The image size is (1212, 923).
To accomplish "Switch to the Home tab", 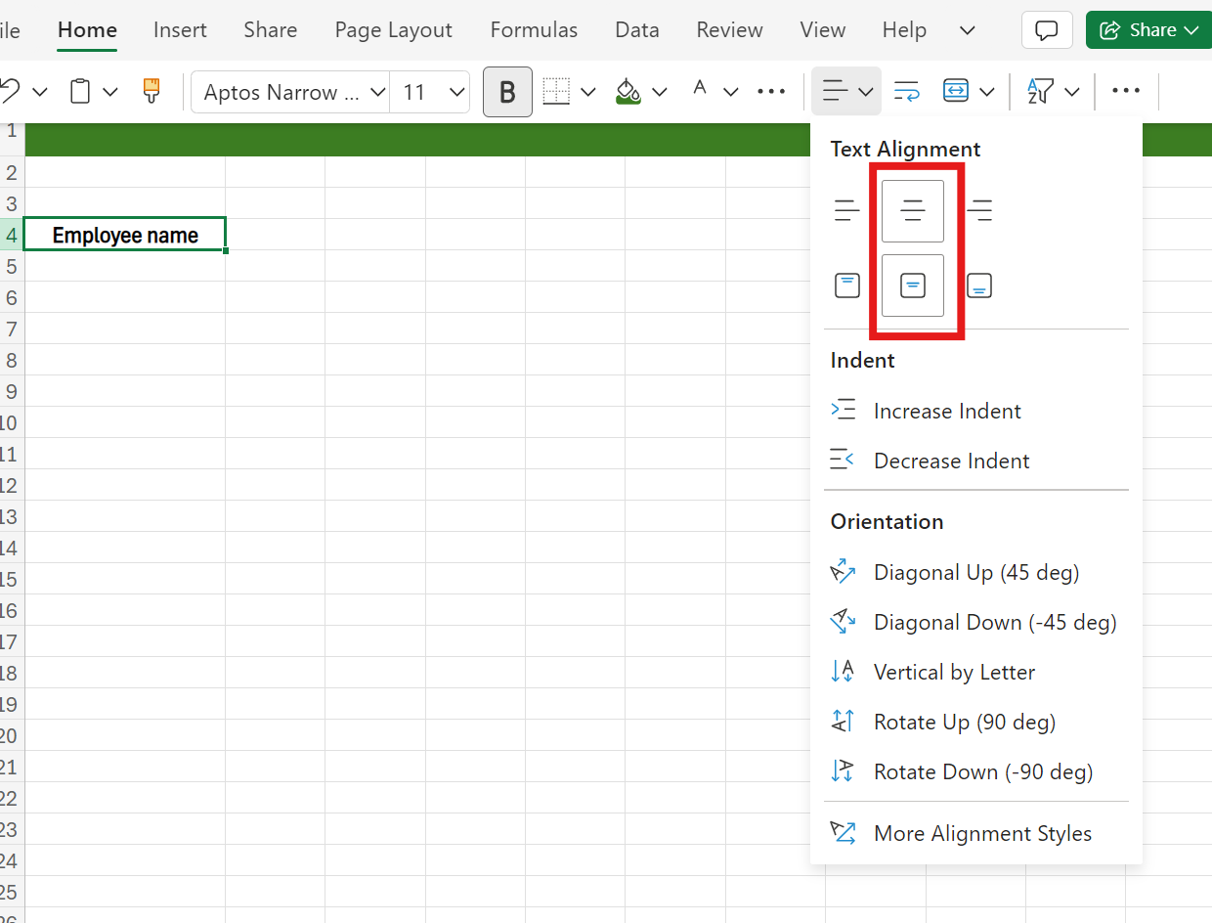I will coord(87,30).
